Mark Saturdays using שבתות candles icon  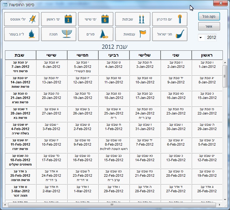coord(133,19)
